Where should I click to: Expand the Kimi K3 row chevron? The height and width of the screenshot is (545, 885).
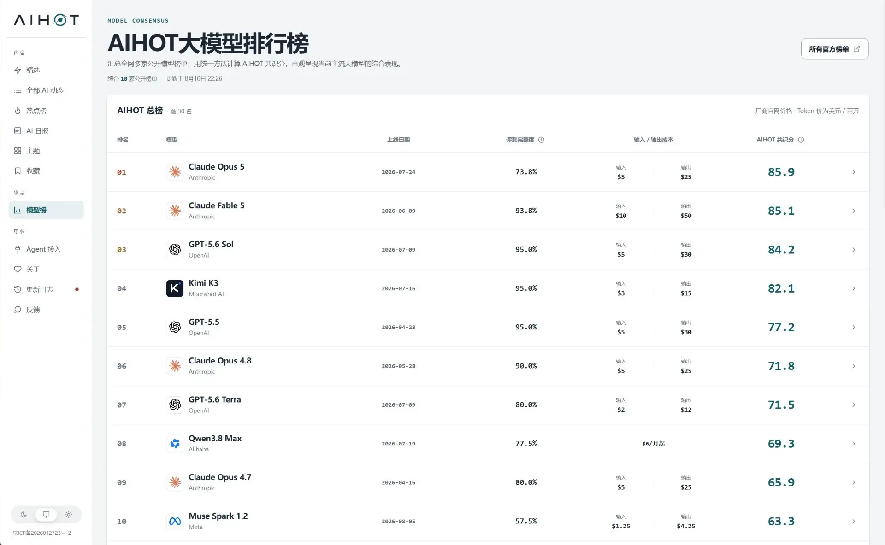[854, 288]
